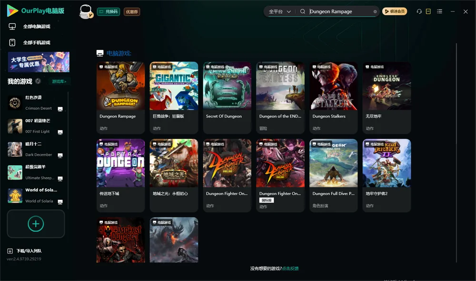
Task: Open the Secret Of Dungeon card
Action: click(227, 98)
